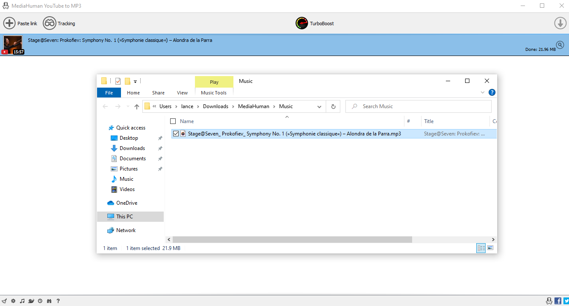Activate the TurboBoost gauge icon
The width and height of the screenshot is (569, 306).
(x=302, y=24)
